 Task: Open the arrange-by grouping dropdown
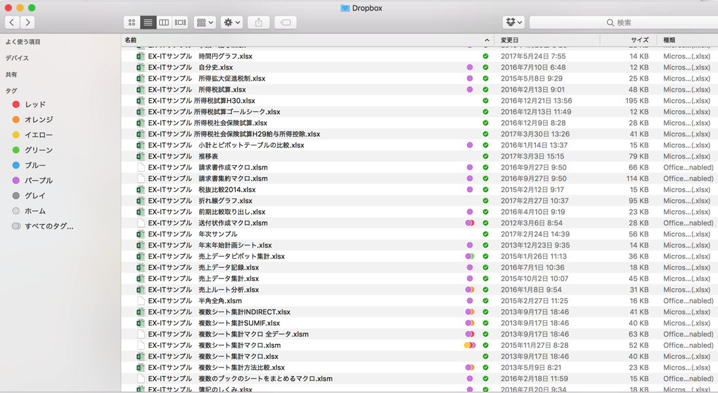204,22
